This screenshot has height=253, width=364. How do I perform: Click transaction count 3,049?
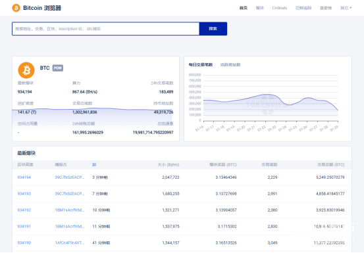click(273, 242)
